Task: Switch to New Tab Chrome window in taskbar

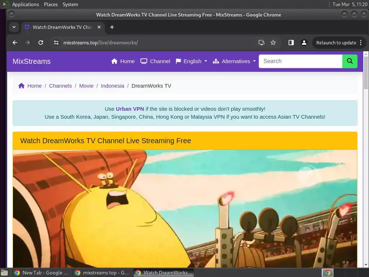Action: [x=41, y=273]
